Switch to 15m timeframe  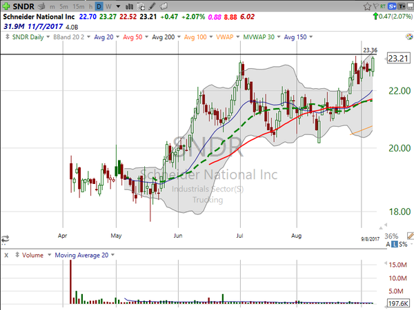coord(79,7)
